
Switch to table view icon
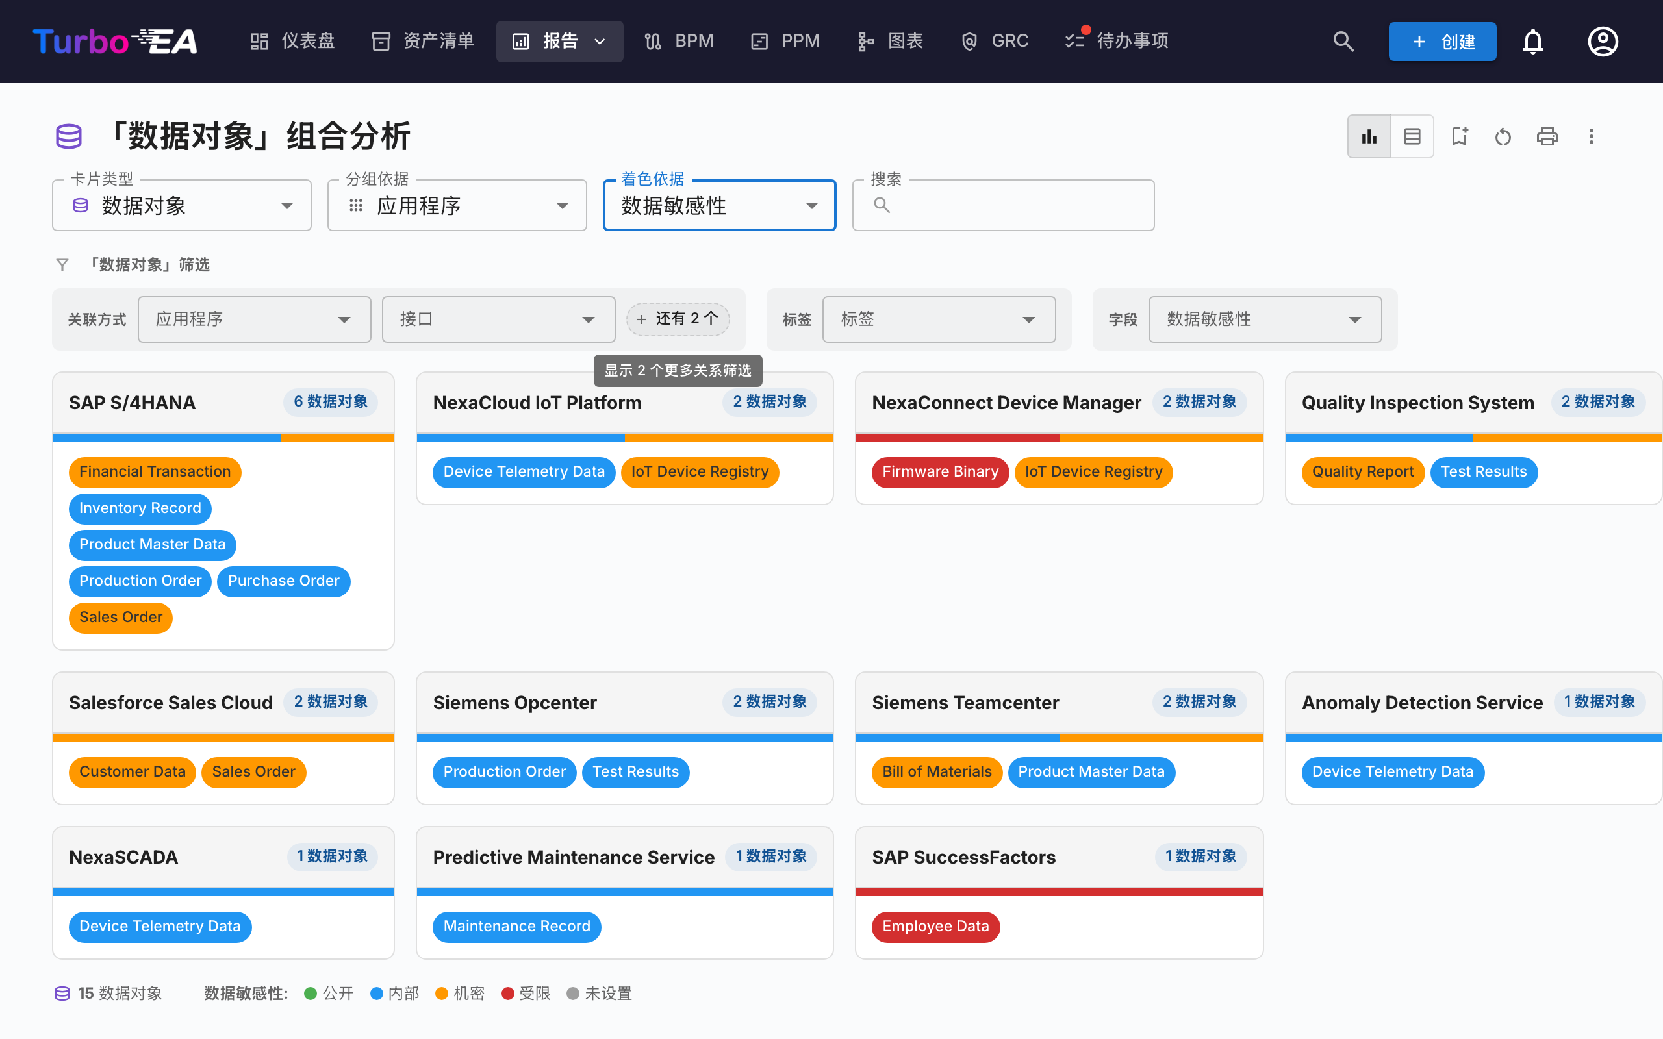1412,136
